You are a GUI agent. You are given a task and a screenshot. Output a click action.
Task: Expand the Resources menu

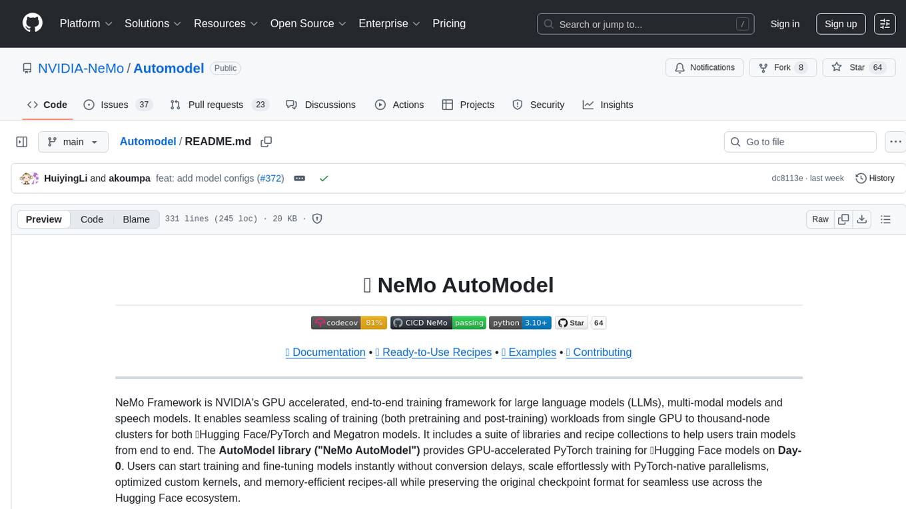point(226,23)
